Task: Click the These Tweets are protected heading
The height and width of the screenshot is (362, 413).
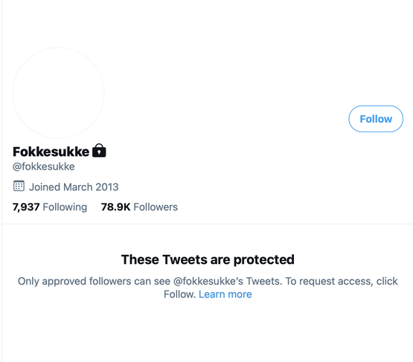Action: pyautogui.click(x=208, y=259)
